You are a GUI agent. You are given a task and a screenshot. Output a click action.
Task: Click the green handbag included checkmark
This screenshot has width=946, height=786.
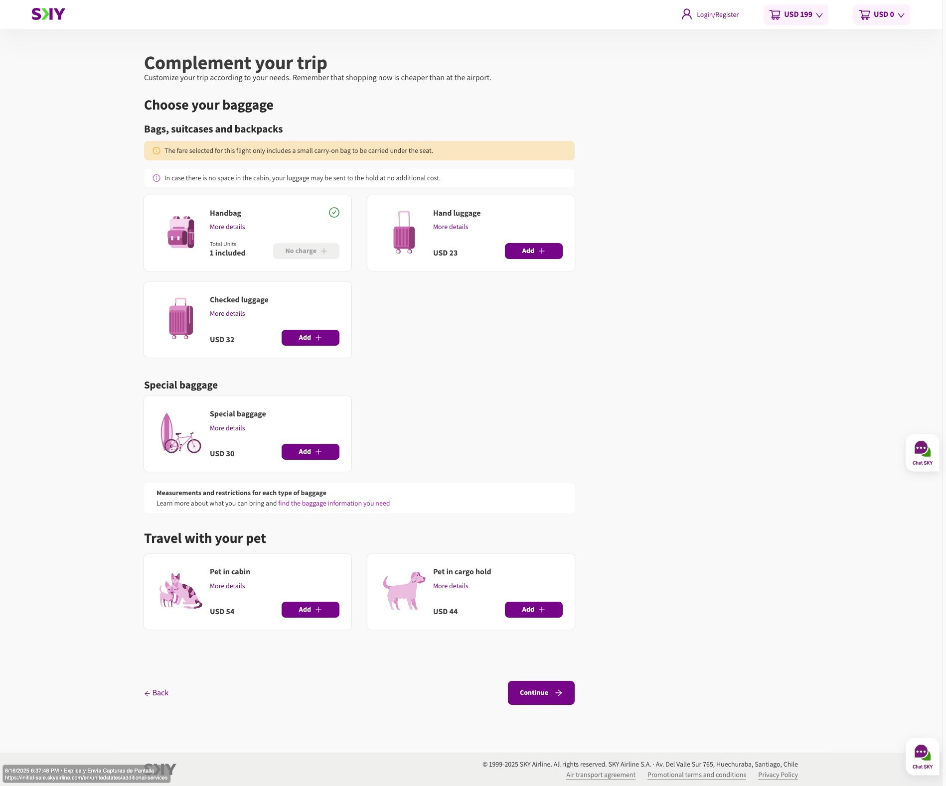click(x=334, y=213)
